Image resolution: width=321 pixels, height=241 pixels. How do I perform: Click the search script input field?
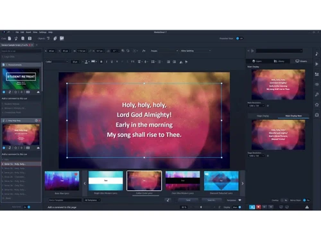tap(21, 51)
